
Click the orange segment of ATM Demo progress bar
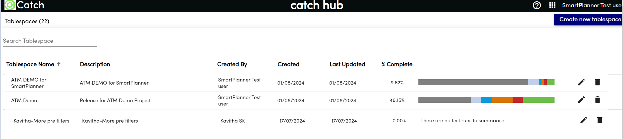[x=502, y=100]
